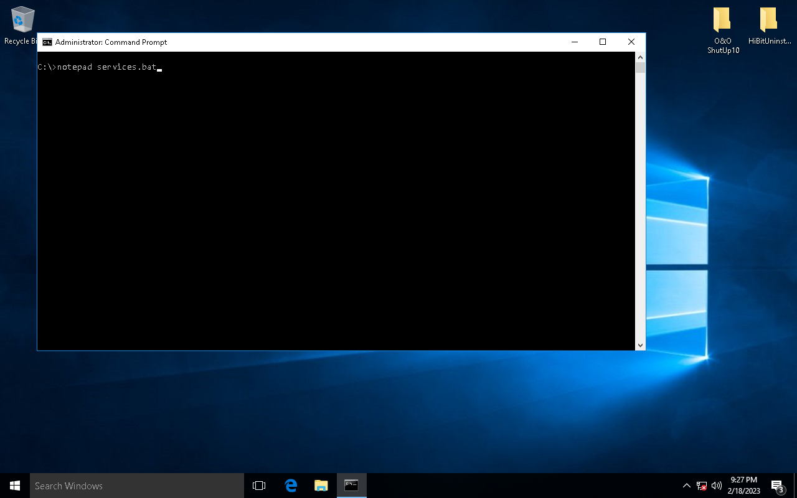Click the scrollbar up arrow in Command Prompt
797x498 pixels.
(640, 57)
